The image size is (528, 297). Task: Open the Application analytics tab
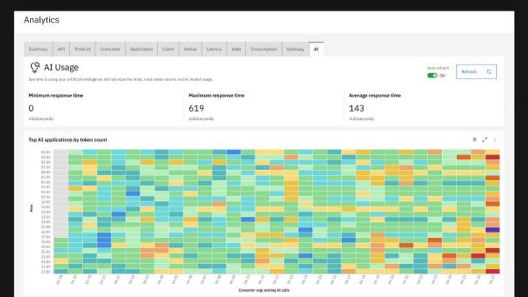pos(141,49)
